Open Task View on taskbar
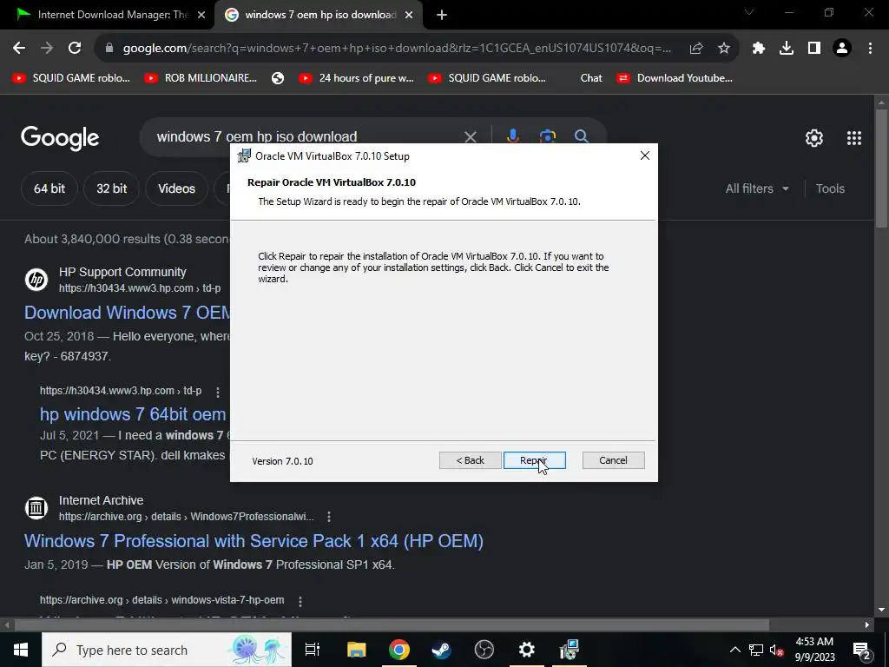The image size is (889, 667). click(x=312, y=650)
